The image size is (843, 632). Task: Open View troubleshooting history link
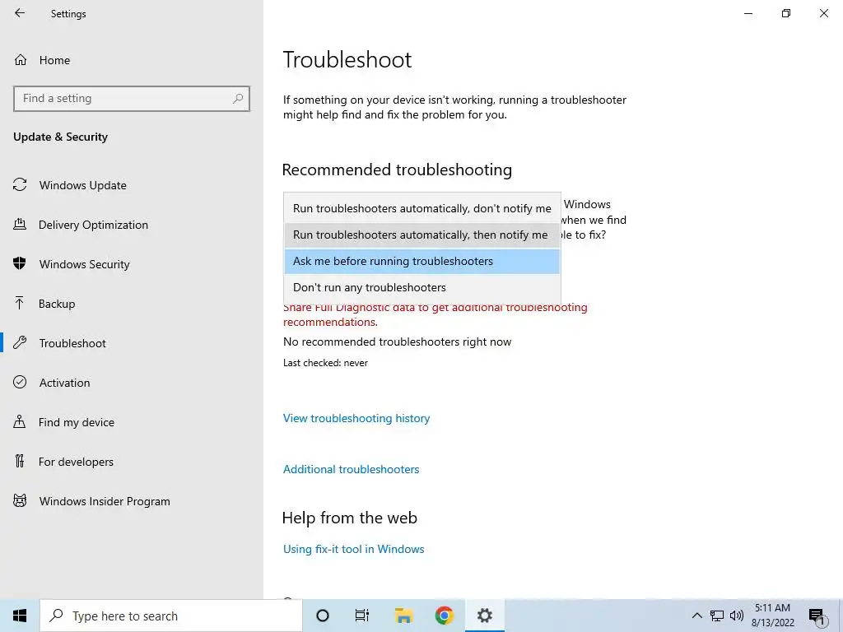[356, 418]
